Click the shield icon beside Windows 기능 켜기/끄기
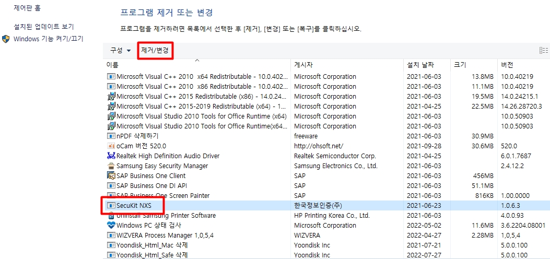The height and width of the screenshot is (259, 550). (6, 39)
